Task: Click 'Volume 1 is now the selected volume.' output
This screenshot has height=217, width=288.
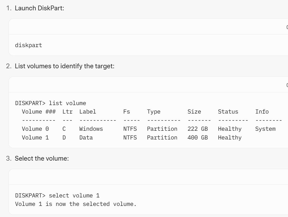Action: pos(76,204)
